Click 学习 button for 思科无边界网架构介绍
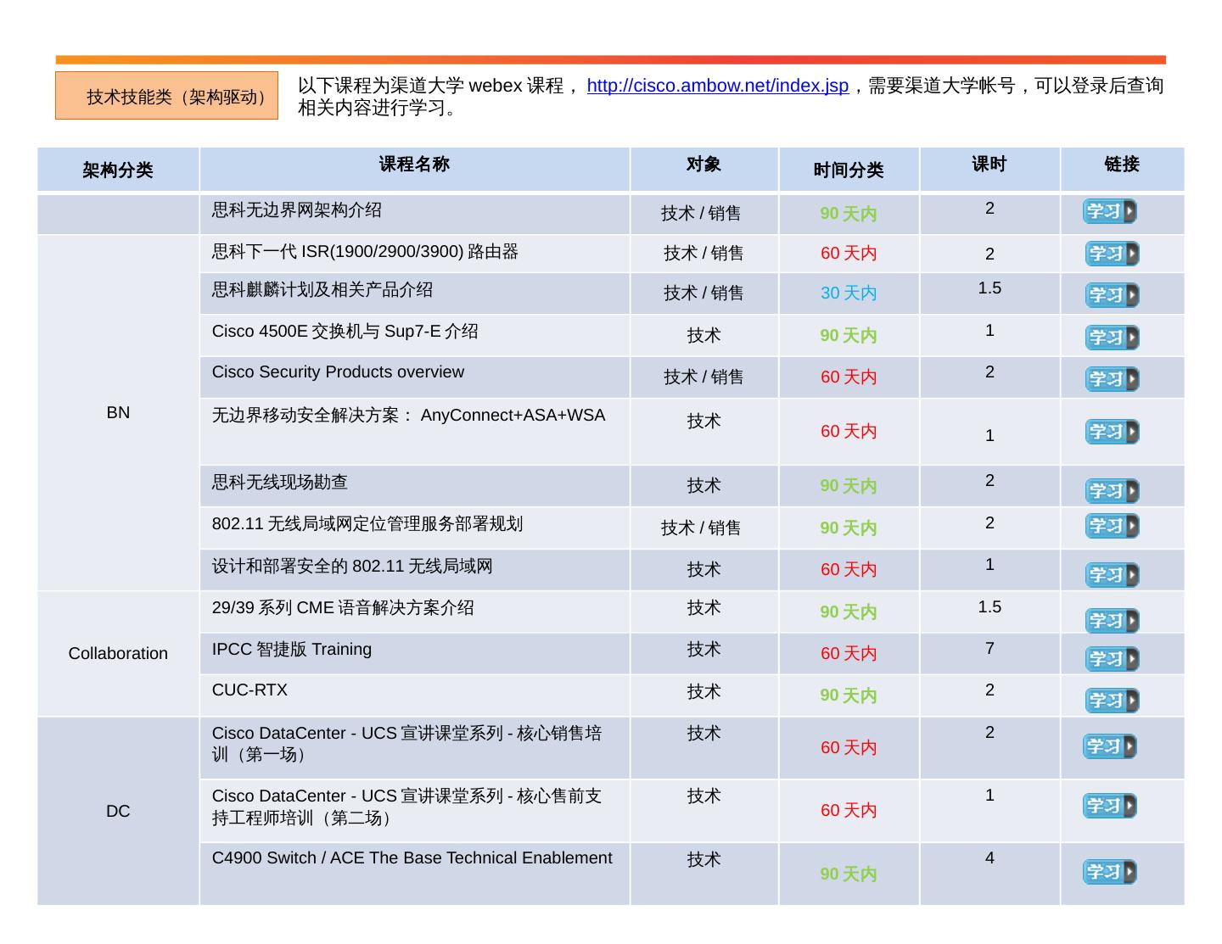This screenshot has height=944, width=1222. 1109,211
